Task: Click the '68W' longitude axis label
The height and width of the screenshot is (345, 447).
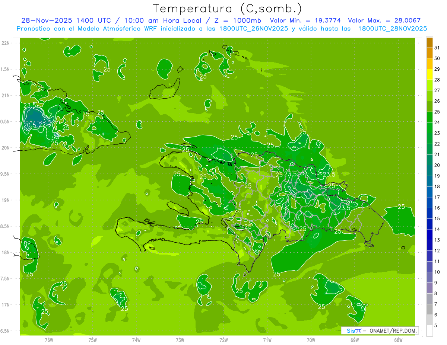Action: pos(398,340)
